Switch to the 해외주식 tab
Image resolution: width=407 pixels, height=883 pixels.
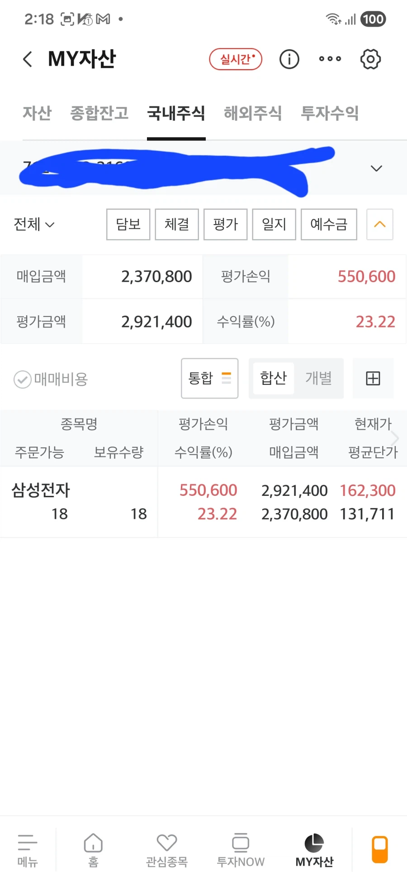[253, 113]
